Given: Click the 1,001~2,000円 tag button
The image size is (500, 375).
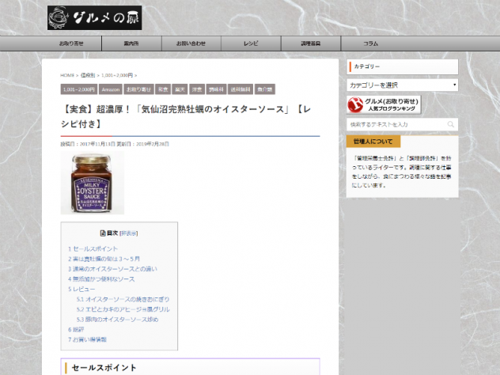Looking at the screenshot, I should tap(79, 89).
